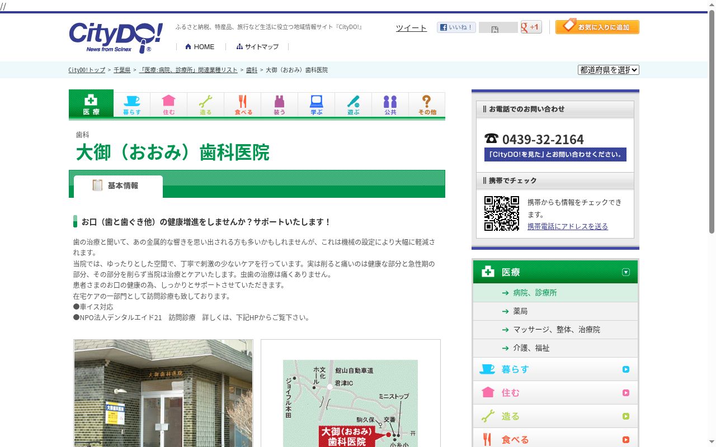This screenshot has width=716, height=447.
Task: Click 千葉県 breadcrumb link
Action: tap(122, 70)
